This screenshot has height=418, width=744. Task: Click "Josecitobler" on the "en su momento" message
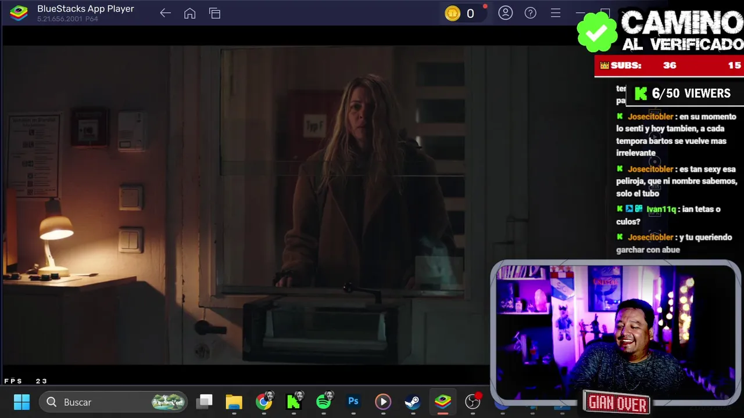point(650,117)
